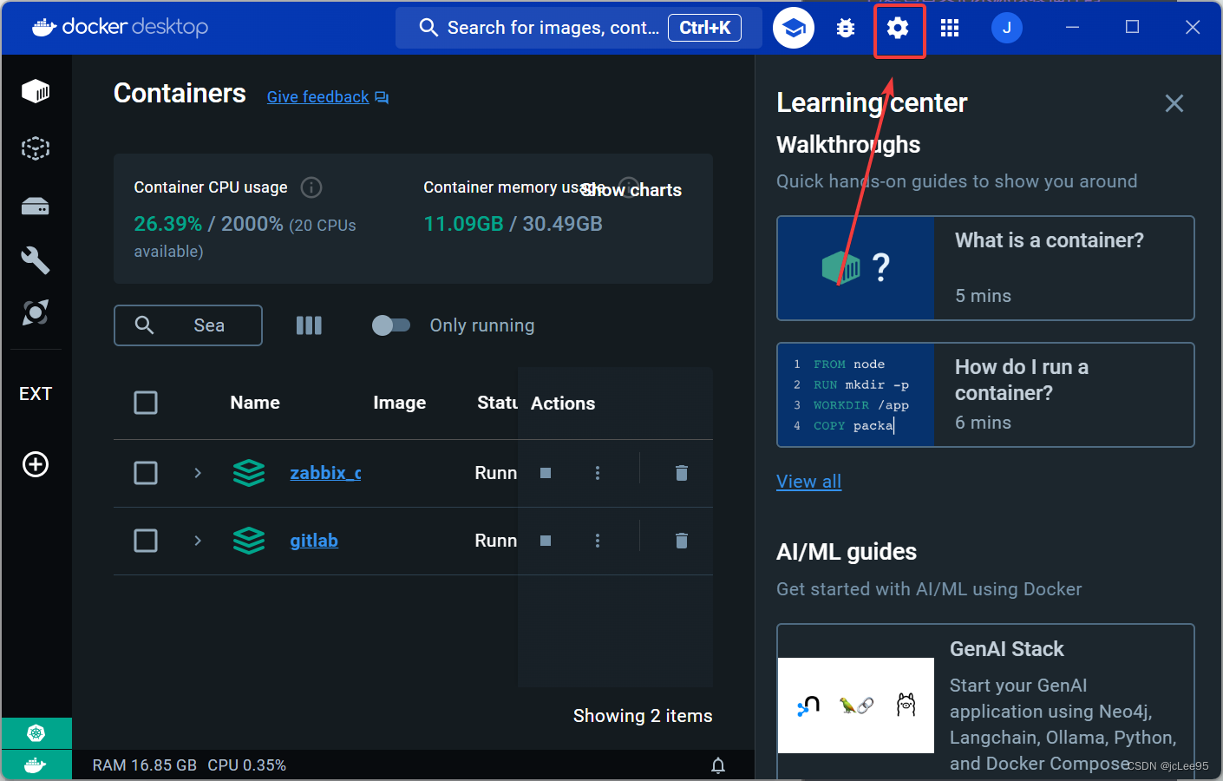Click the Docker engine whale status icon
Screen dimensions: 1223x781
36,765
